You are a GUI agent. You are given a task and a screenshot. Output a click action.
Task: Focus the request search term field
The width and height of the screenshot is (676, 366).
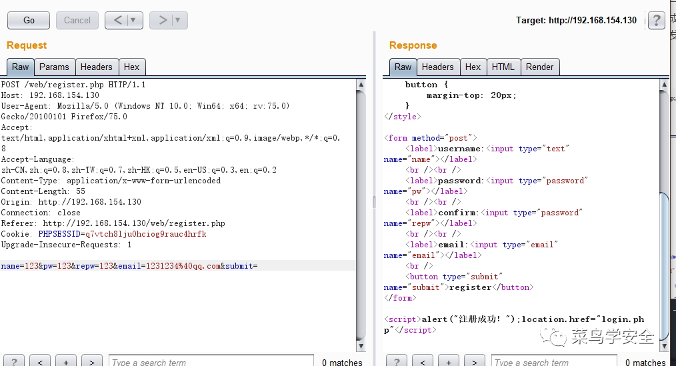[211, 362]
